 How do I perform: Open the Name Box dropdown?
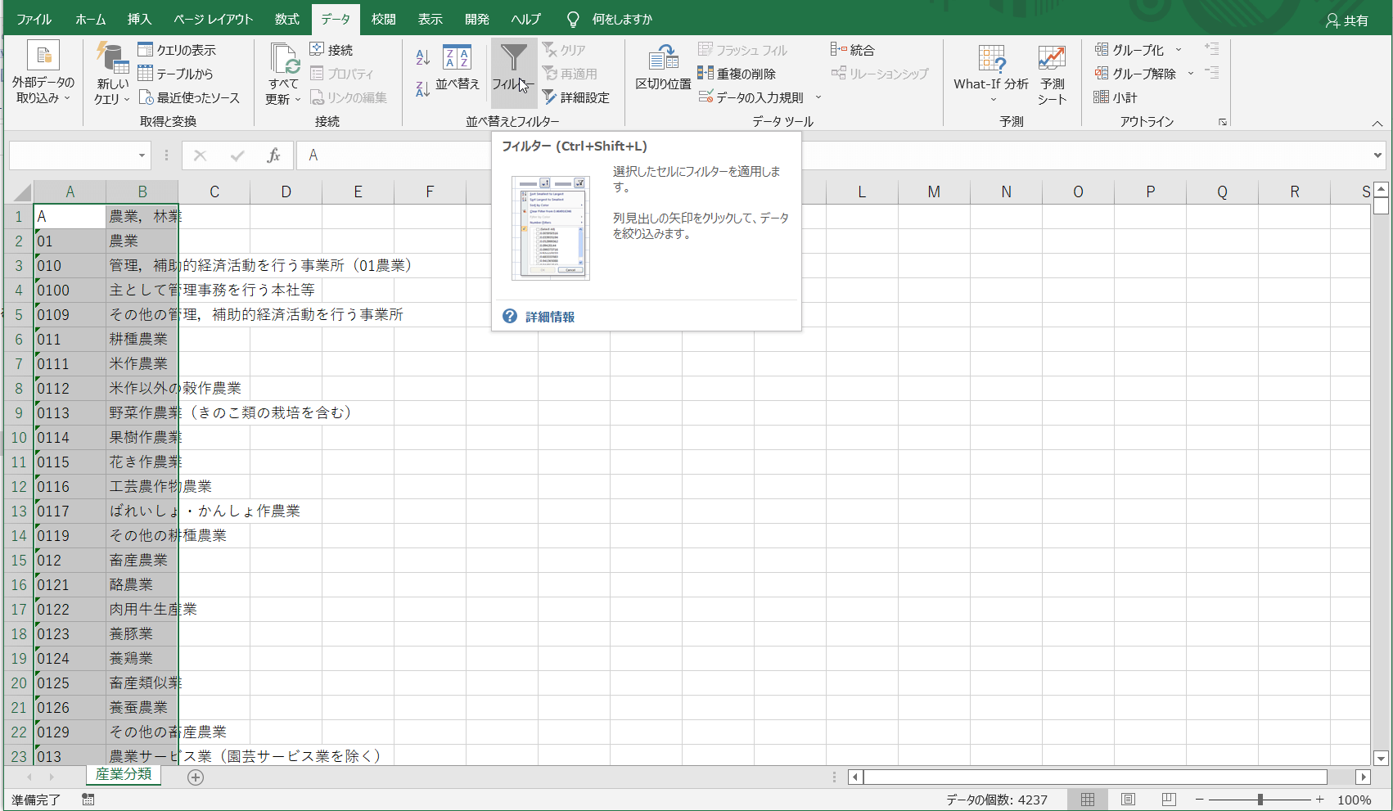point(142,155)
